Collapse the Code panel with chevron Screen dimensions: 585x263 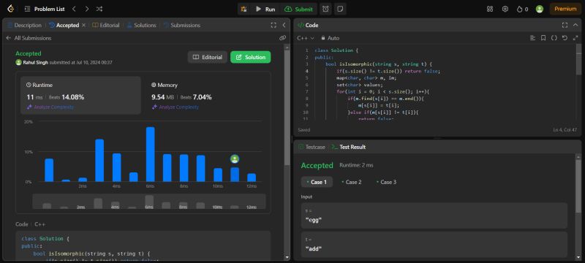click(575, 26)
